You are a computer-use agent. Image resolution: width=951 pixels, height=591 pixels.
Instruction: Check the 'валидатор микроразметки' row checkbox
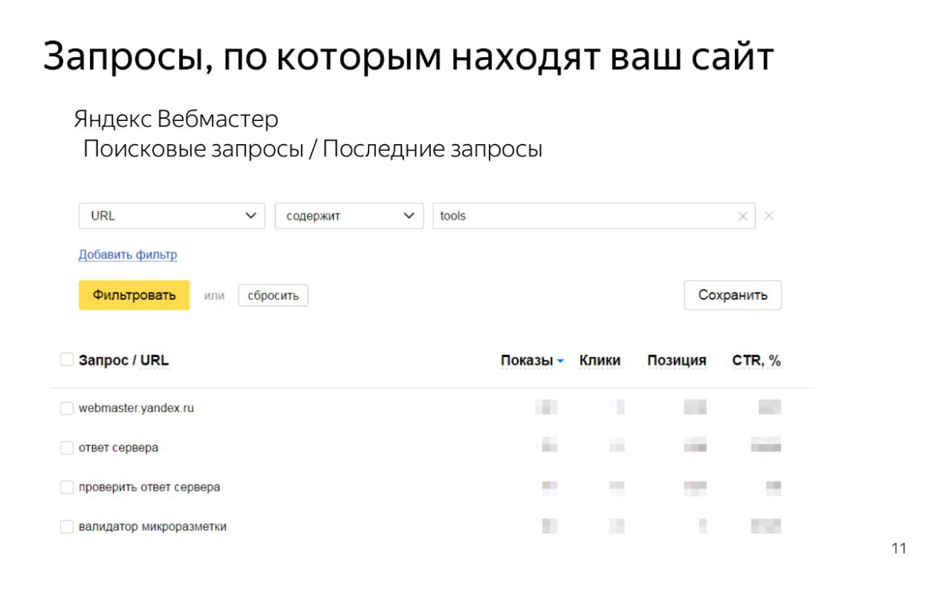(67, 526)
